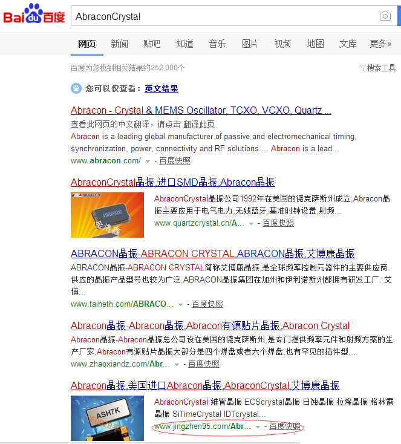Open 搜索工具 filter options
The image size is (401, 444).
pyautogui.click(x=381, y=68)
